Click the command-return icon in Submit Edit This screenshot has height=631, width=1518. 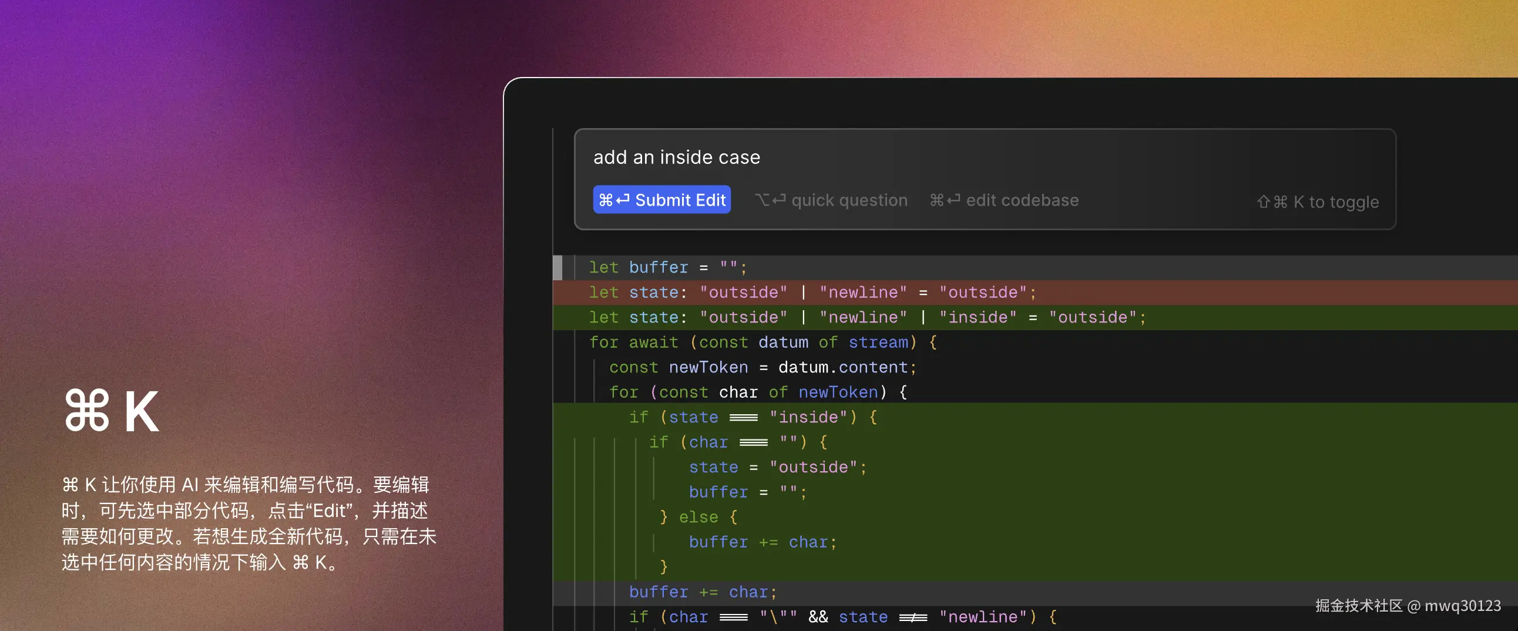click(x=613, y=200)
